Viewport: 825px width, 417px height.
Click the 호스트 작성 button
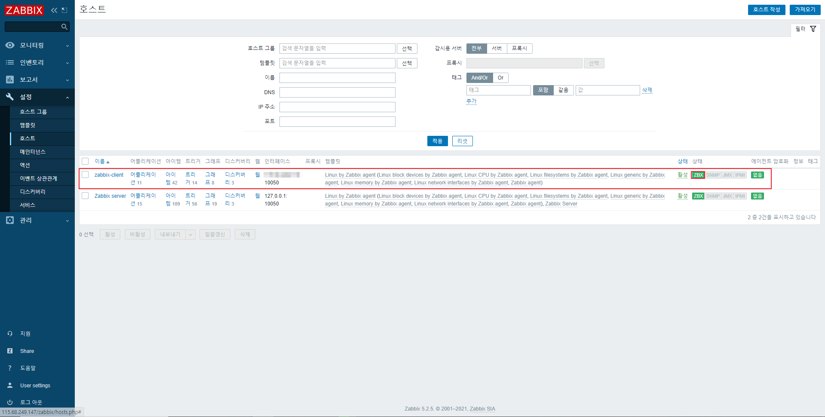(767, 9)
